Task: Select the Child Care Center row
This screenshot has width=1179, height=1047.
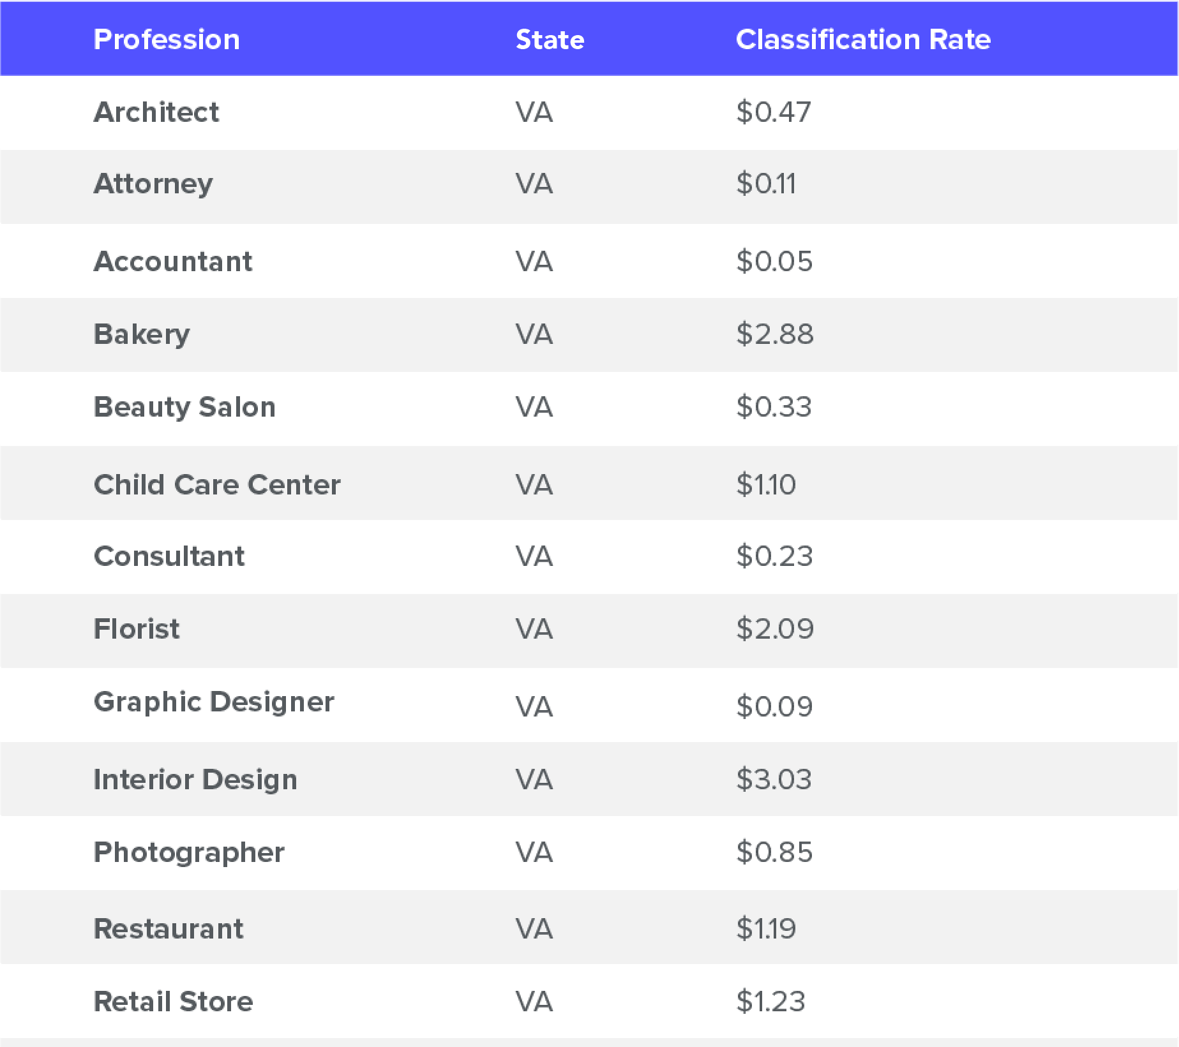Action: click(217, 485)
